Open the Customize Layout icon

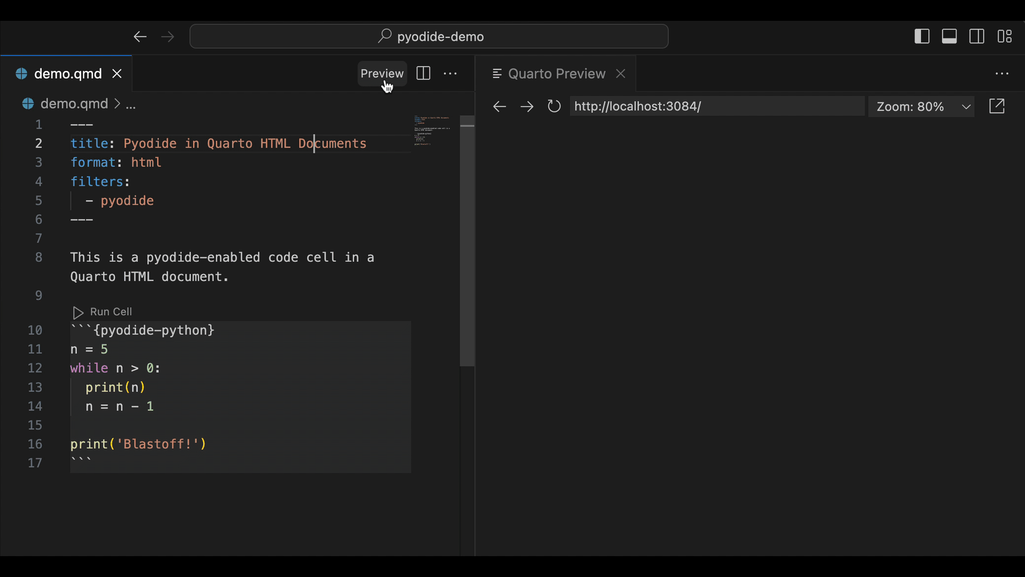(x=1005, y=36)
